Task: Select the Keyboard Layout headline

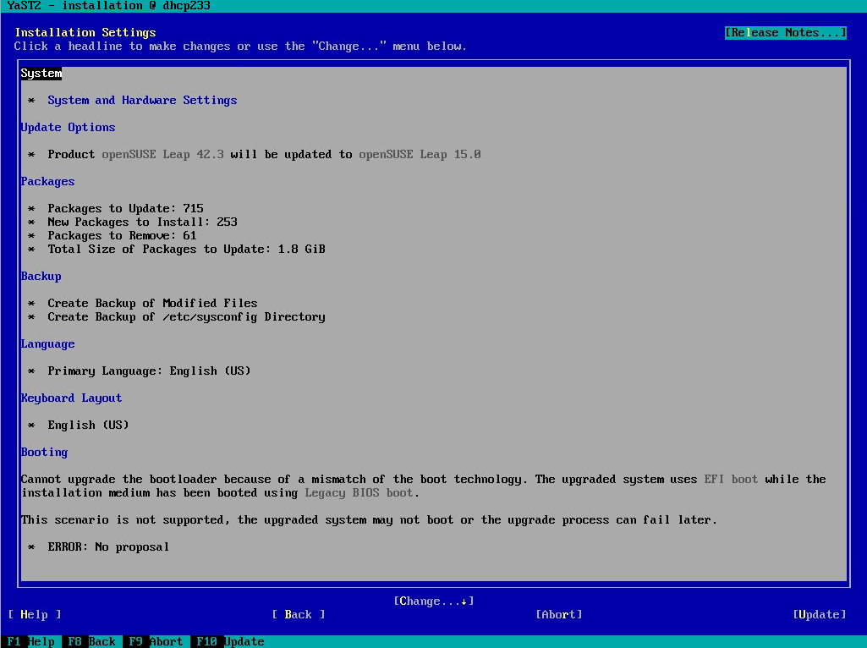Action: pyautogui.click(x=71, y=398)
